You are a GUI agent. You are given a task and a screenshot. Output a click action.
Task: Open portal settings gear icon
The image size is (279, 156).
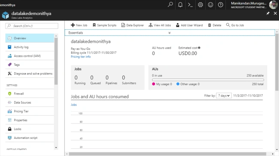tap(200, 5)
